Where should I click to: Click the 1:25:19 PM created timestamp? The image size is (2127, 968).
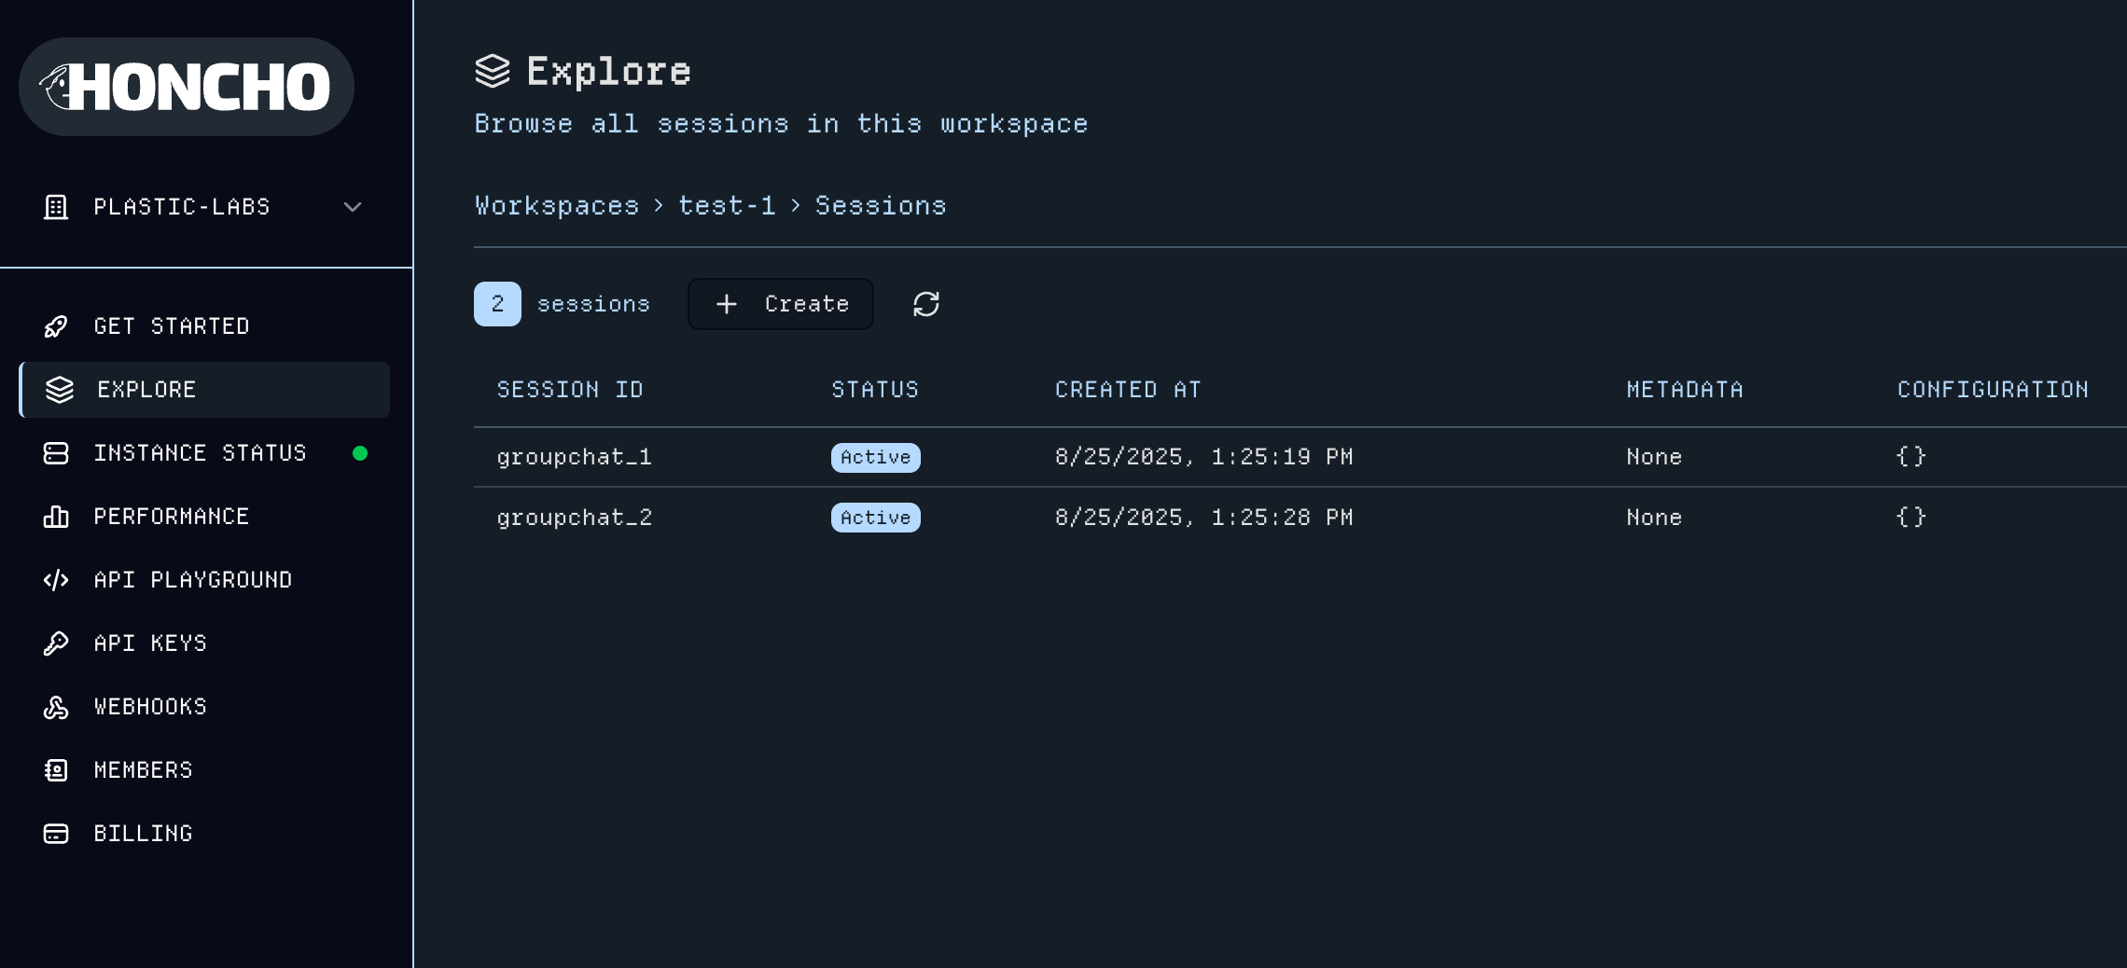click(x=1204, y=457)
